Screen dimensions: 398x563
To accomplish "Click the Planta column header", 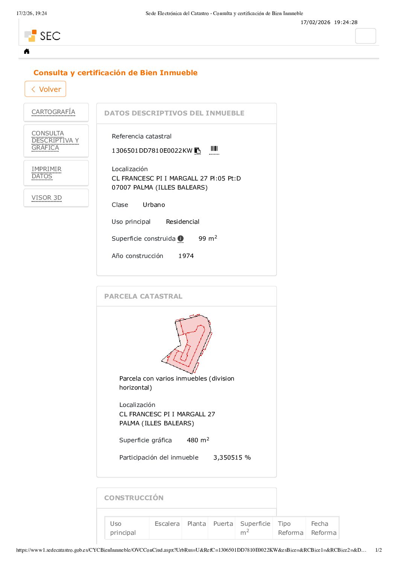I will click(x=196, y=524).
